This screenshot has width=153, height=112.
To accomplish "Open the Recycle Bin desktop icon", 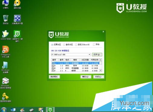I will point(5,20).
